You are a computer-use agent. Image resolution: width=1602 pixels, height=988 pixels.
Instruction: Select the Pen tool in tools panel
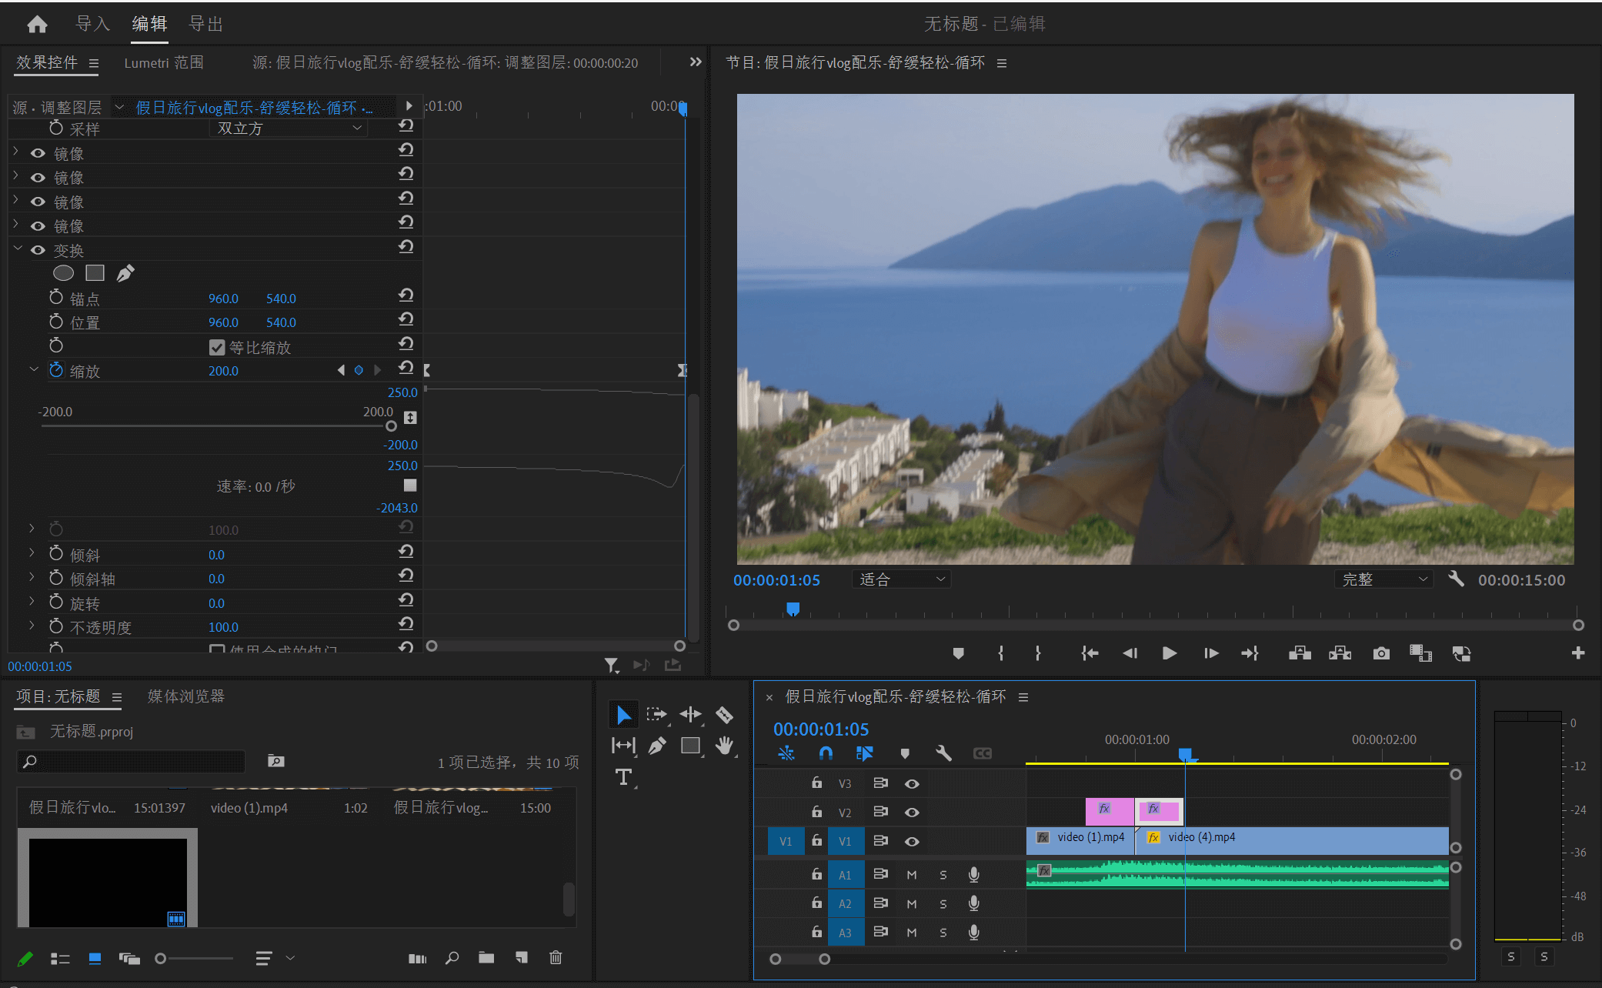coord(656,745)
